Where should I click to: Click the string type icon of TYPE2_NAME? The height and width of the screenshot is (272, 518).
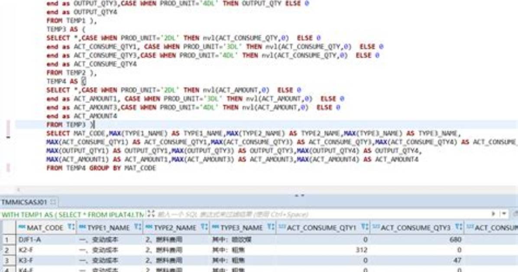tap(149, 227)
